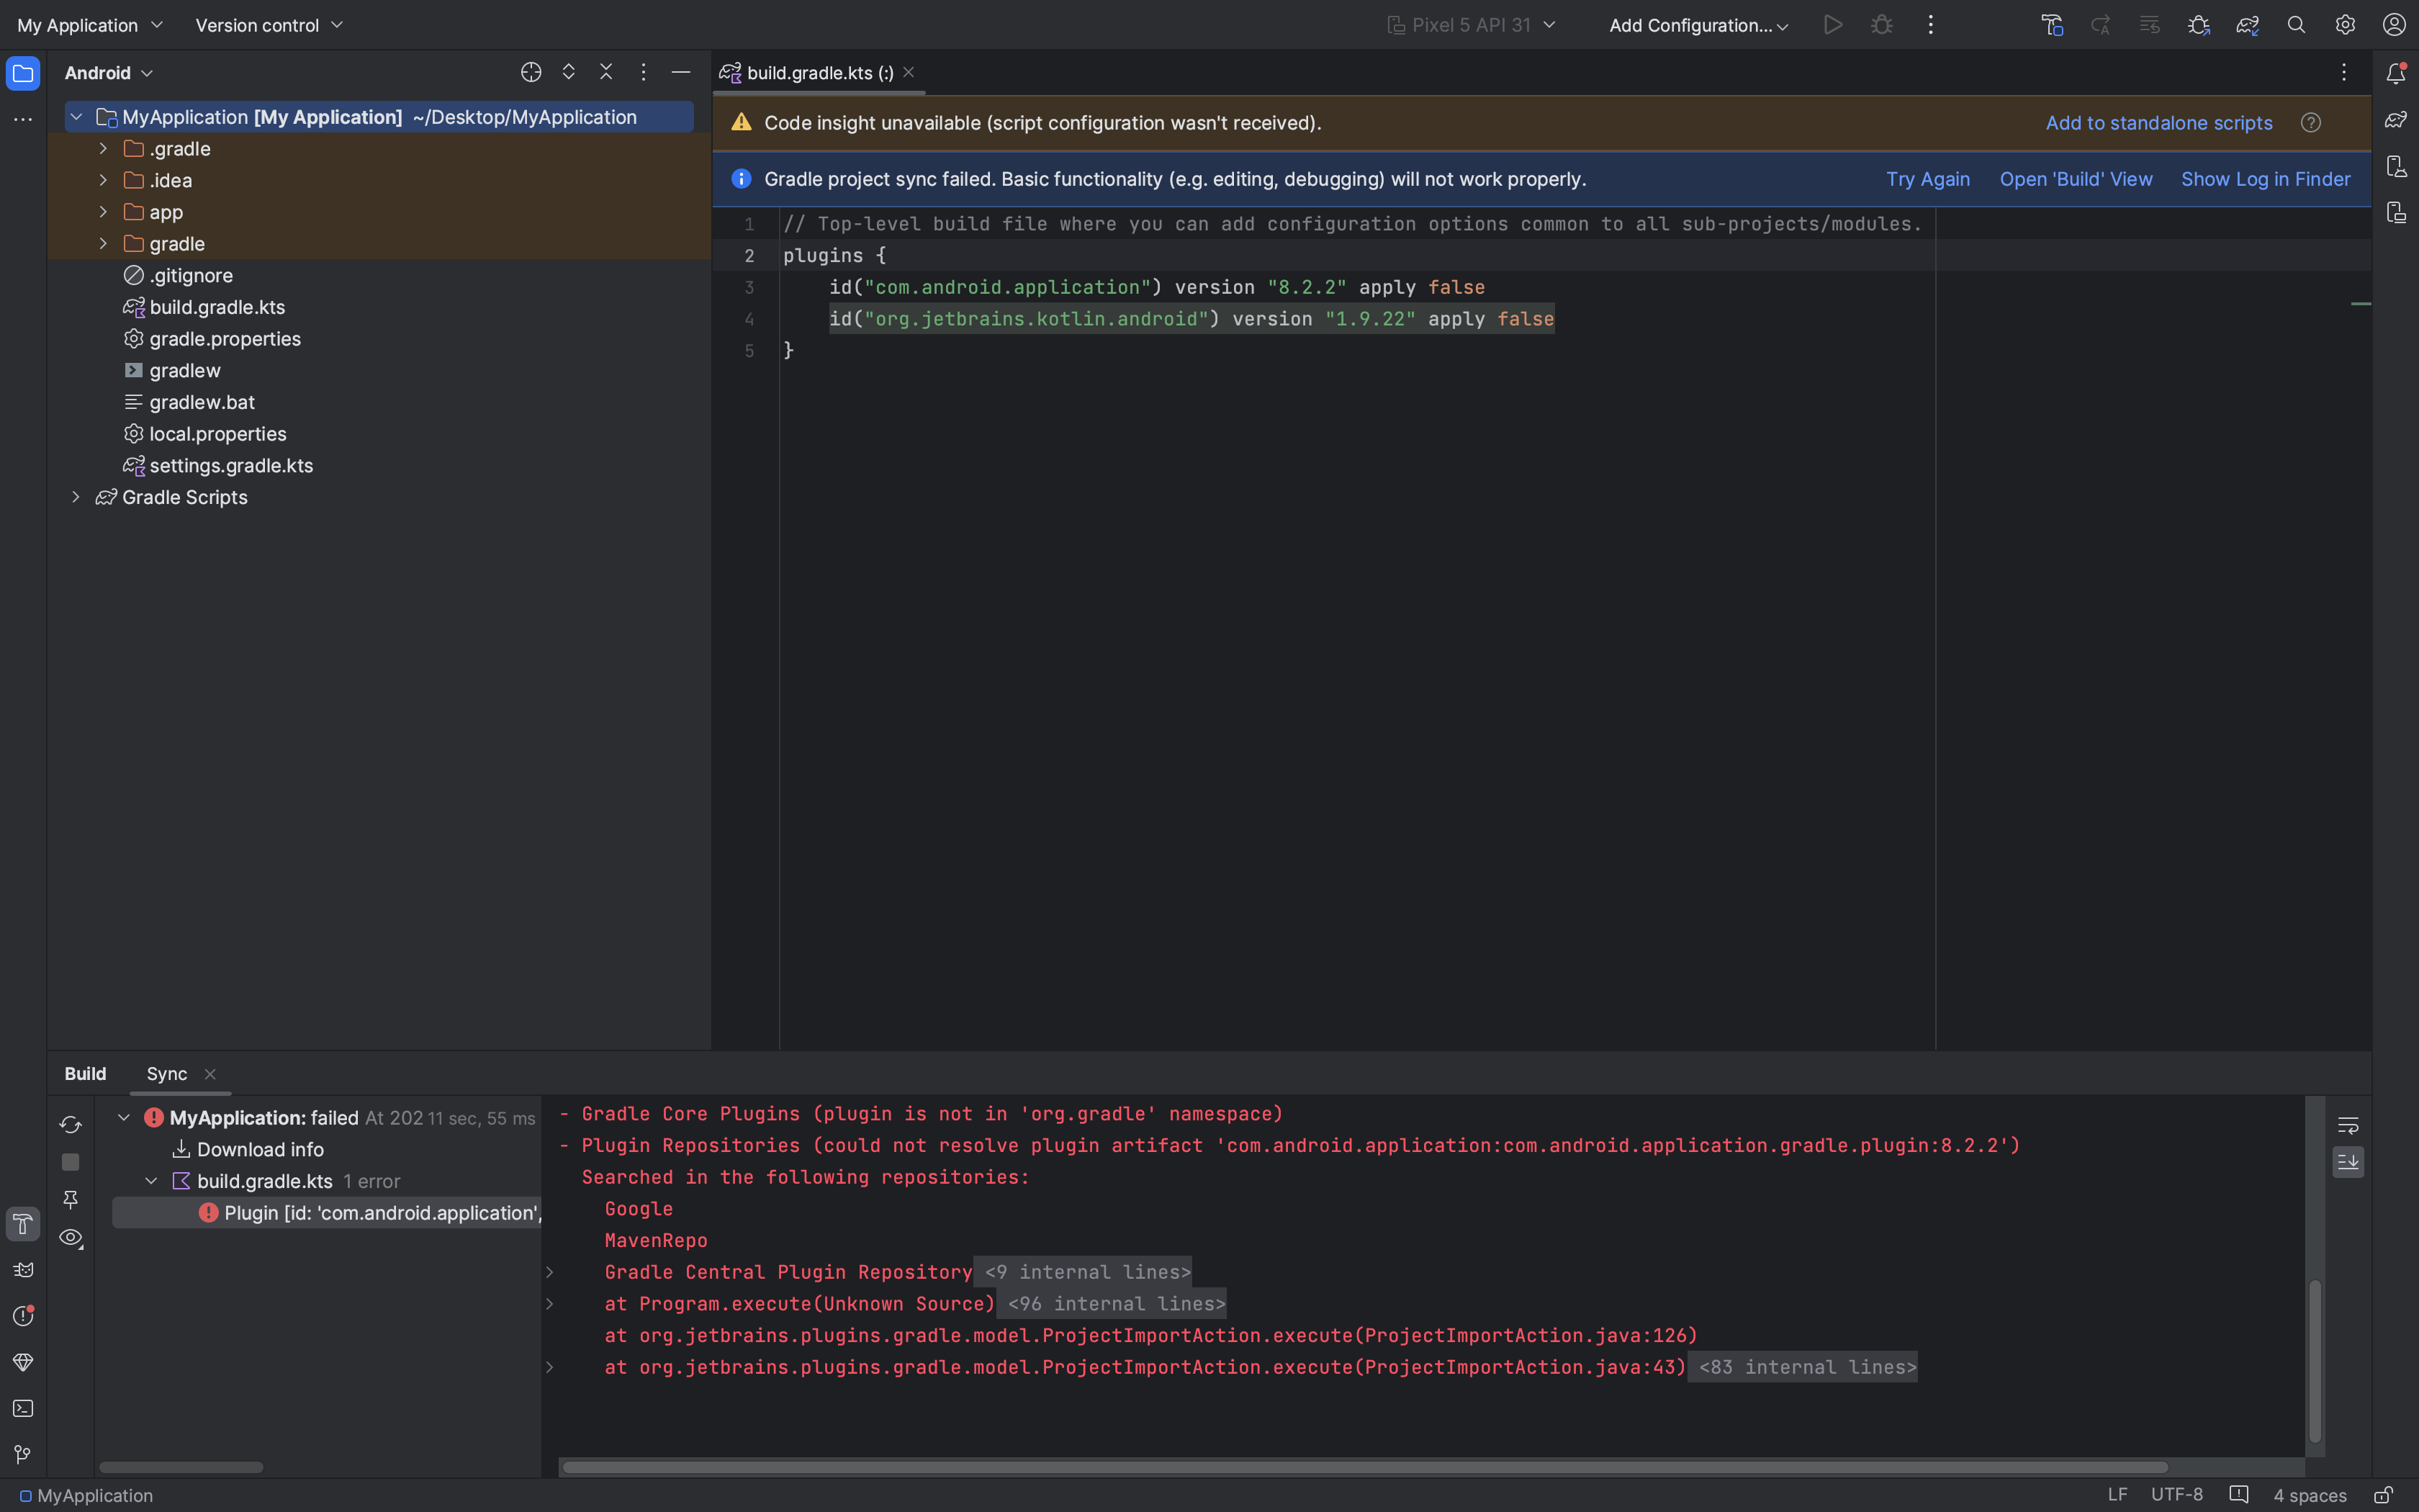Image resolution: width=2419 pixels, height=1512 pixels.
Task: Open the Project tool window icon
Action: (x=23, y=73)
